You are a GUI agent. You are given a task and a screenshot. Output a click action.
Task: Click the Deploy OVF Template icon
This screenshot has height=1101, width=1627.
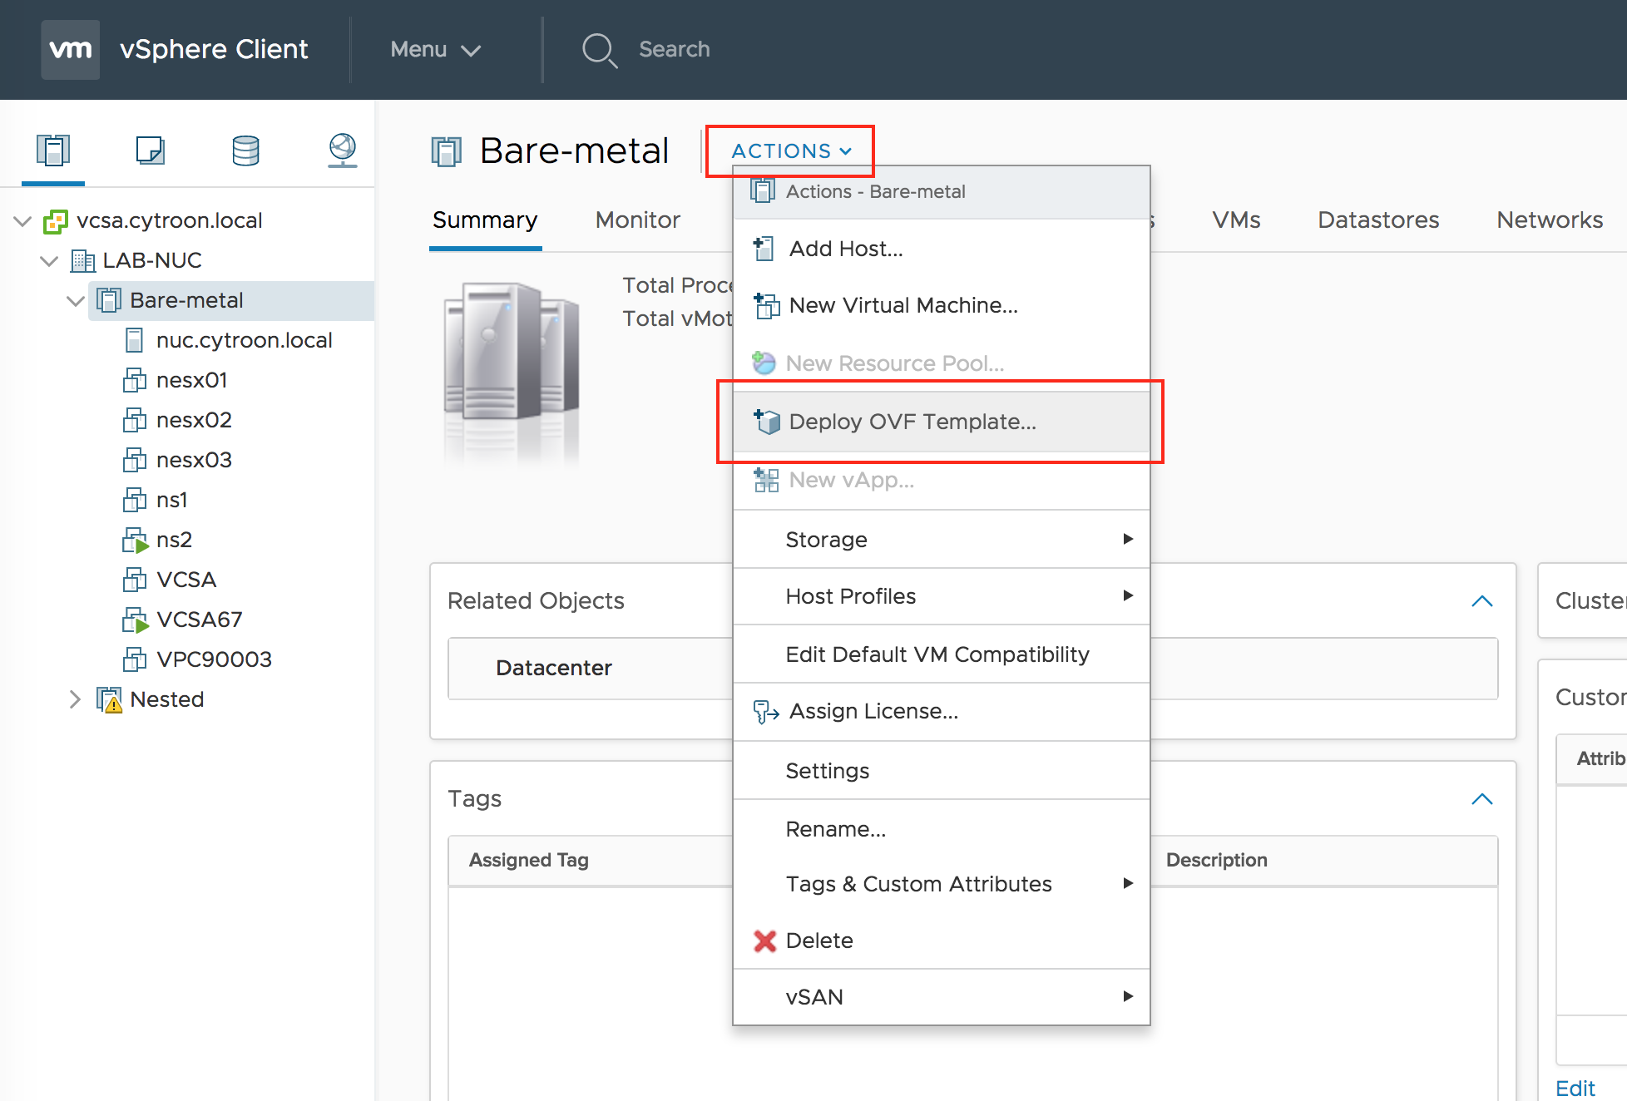(x=767, y=422)
